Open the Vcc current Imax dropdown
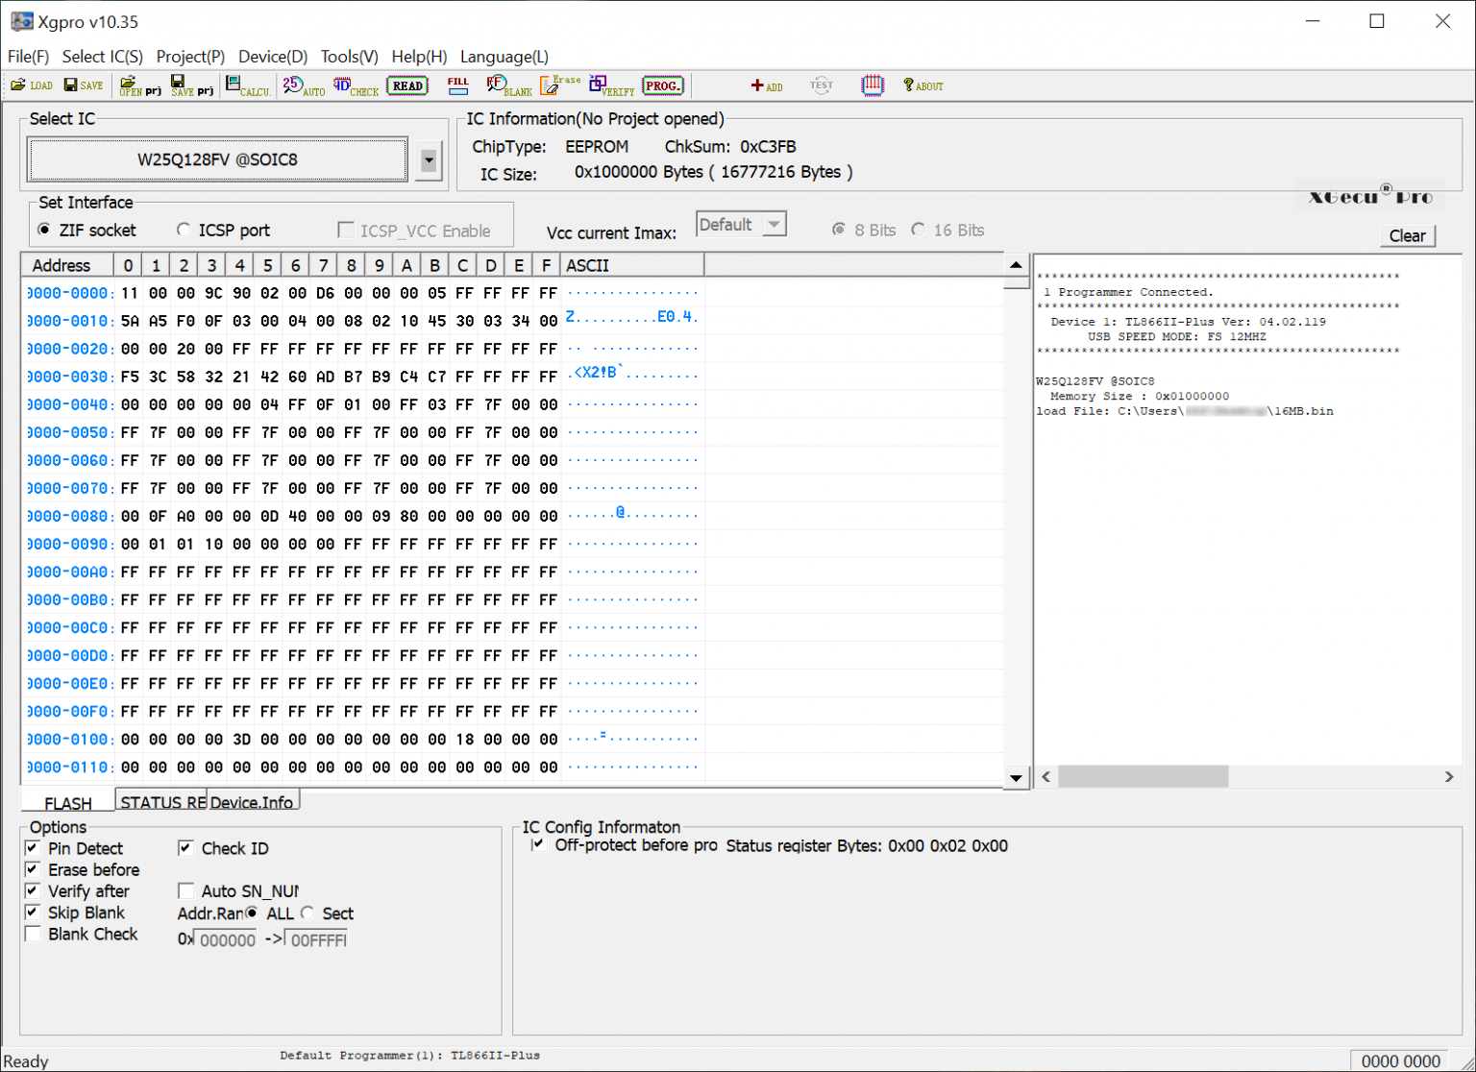Screen dimensions: 1476x1072 pos(775,224)
